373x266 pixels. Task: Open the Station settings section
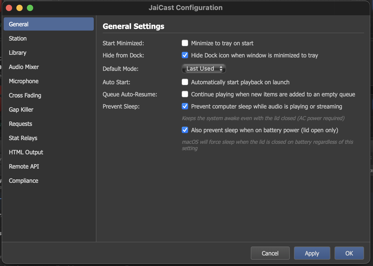pos(49,38)
